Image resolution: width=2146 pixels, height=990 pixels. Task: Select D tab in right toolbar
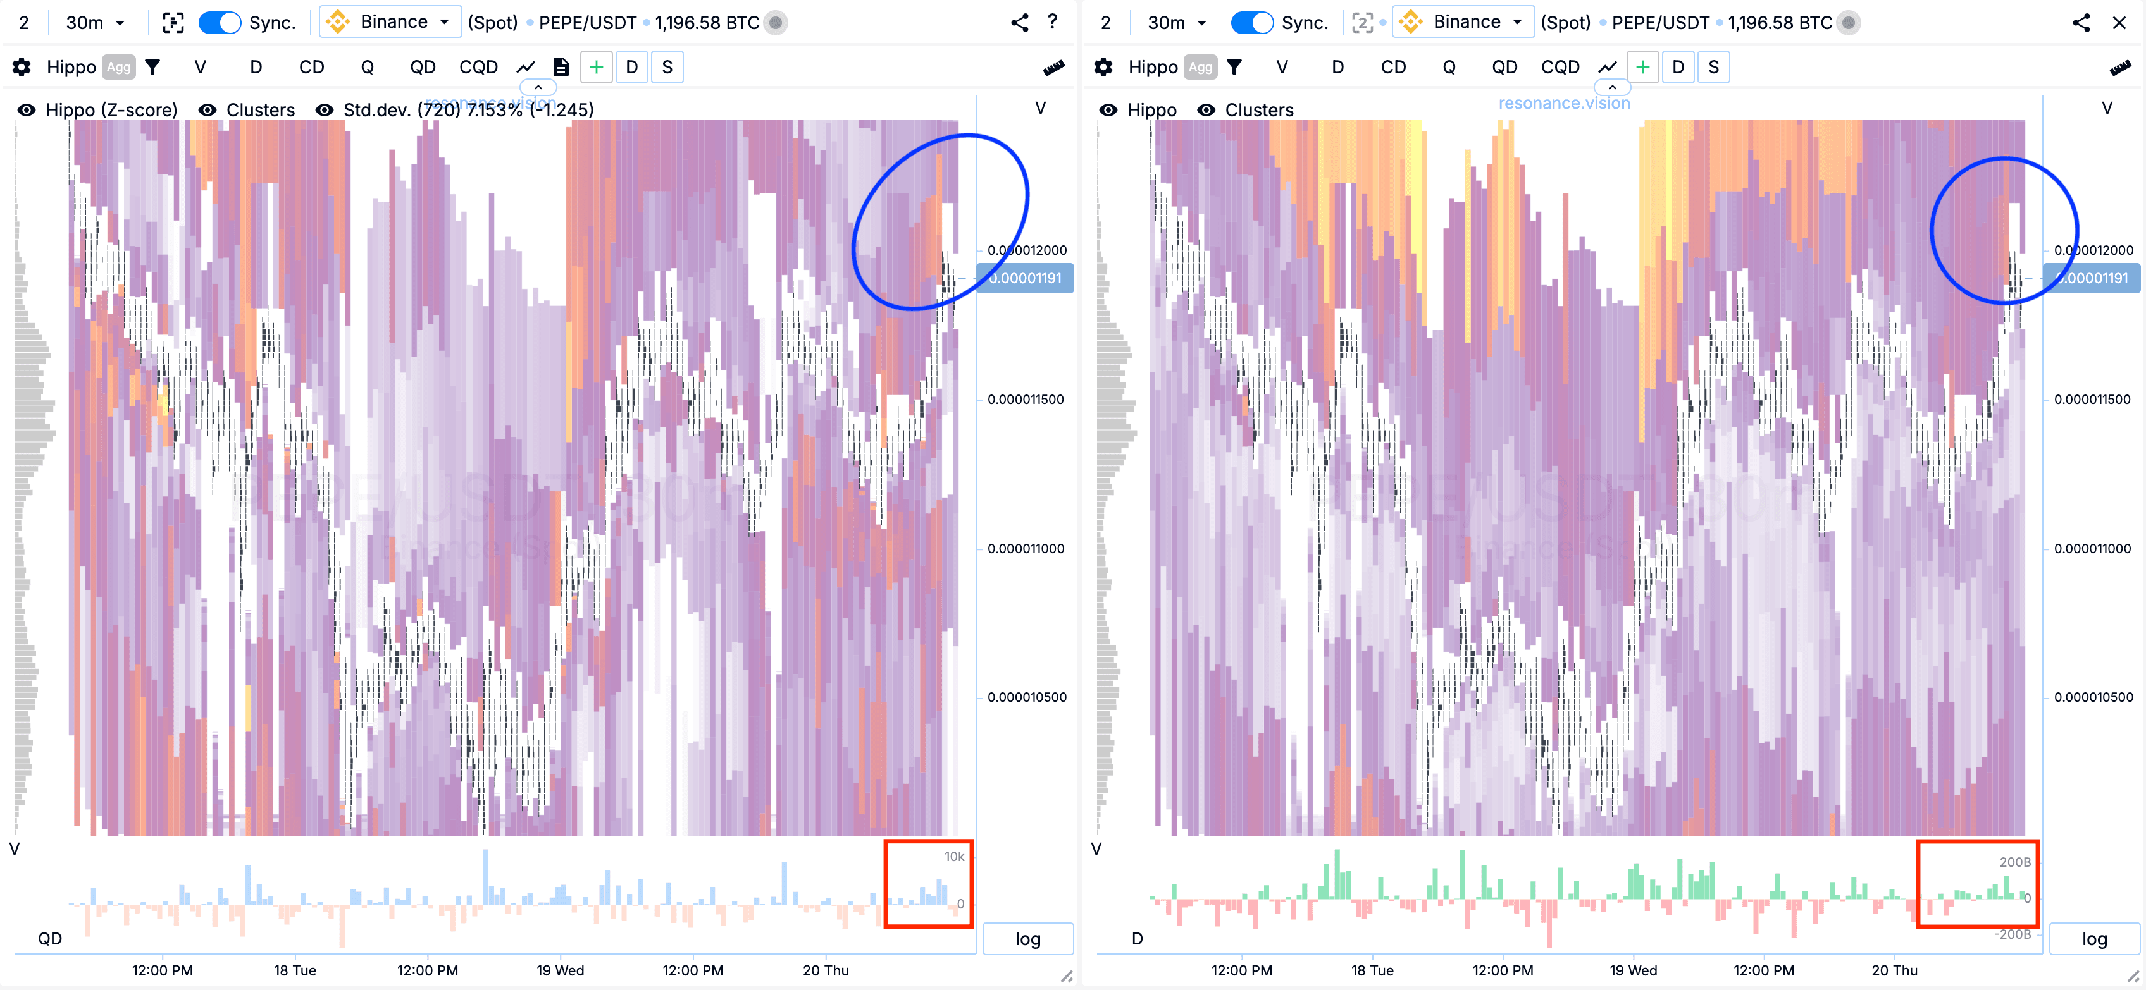click(x=1337, y=66)
